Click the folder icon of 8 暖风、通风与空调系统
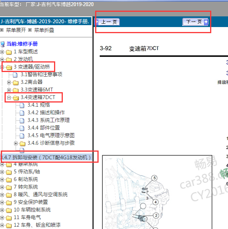Viewport: 228px width, 229px height. point(9,195)
